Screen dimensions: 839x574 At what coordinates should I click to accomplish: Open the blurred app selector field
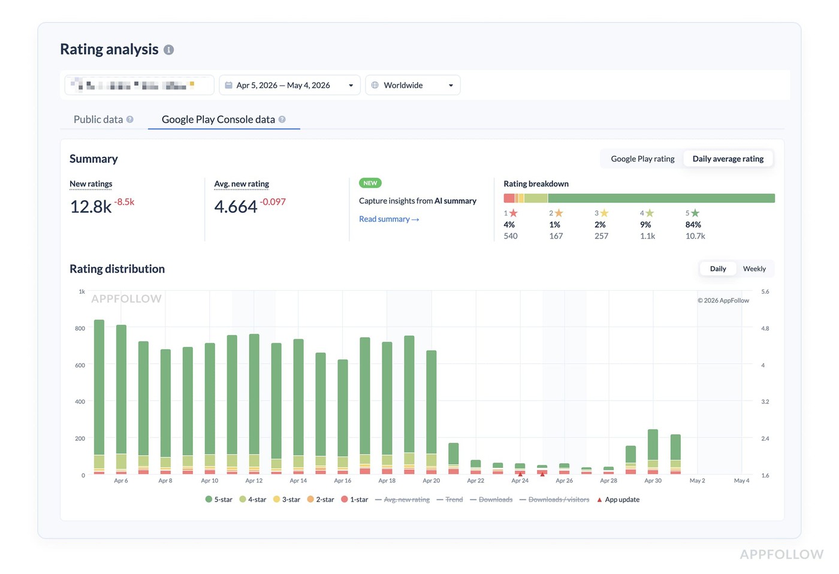pos(139,85)
